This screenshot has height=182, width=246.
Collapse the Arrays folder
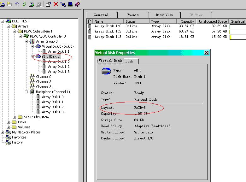pyautogui.click(x=8, y=26)
